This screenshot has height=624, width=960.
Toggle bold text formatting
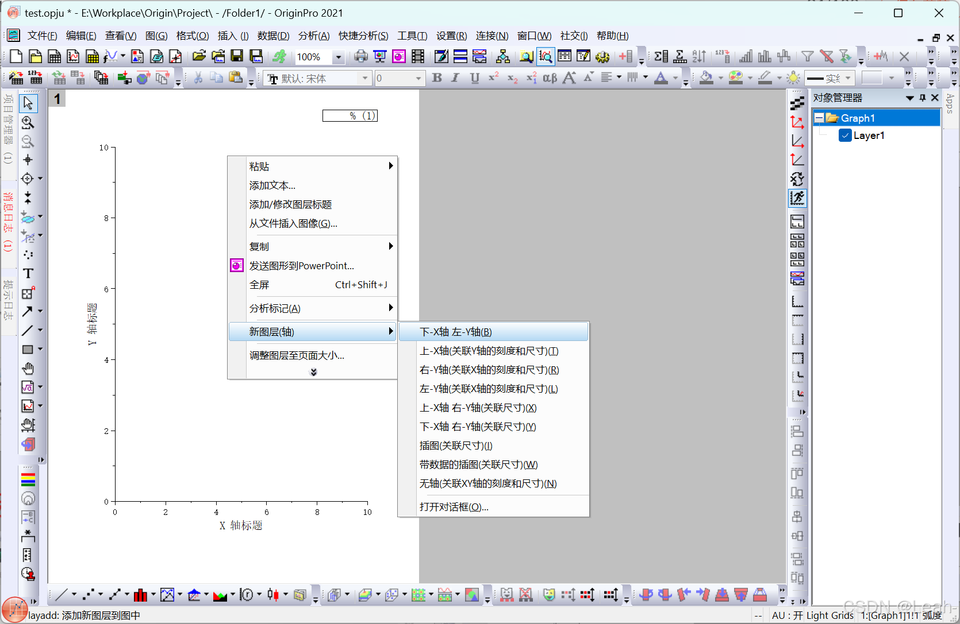436,77
